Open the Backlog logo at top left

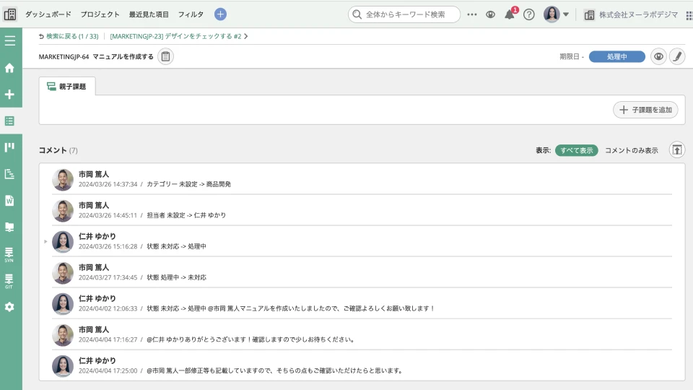[x=9, y=14]
